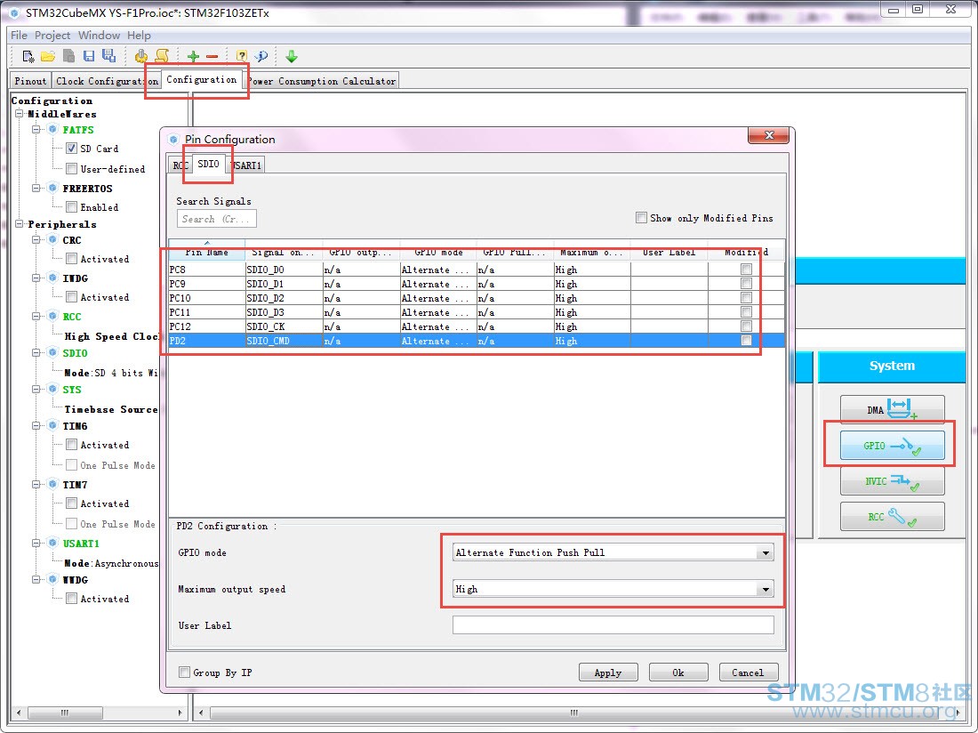Click the Search Signals input field
The width and height of the screenshot is (978, 733).
(x=216, y=219)
